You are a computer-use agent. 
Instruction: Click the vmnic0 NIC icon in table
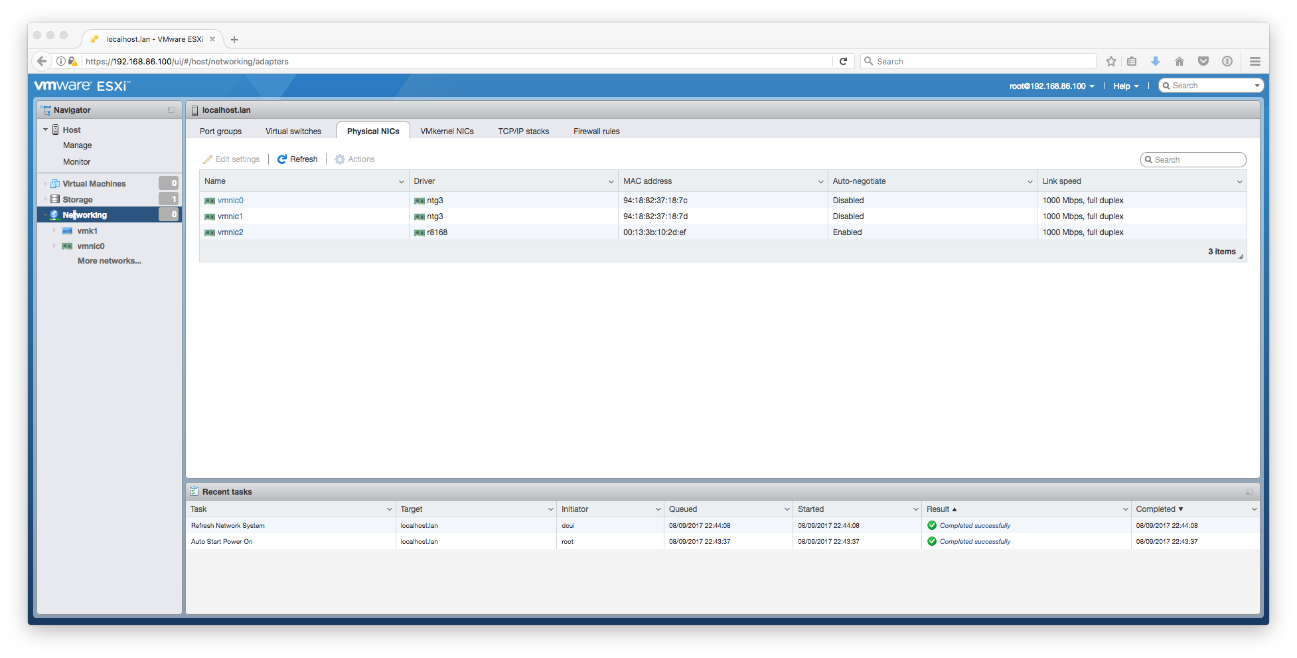tap(210, 201)
